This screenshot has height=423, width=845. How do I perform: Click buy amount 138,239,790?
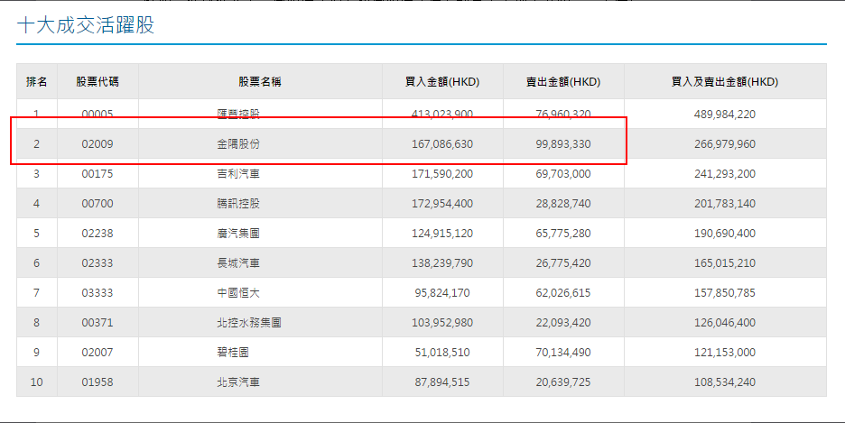tap(442, 263)
